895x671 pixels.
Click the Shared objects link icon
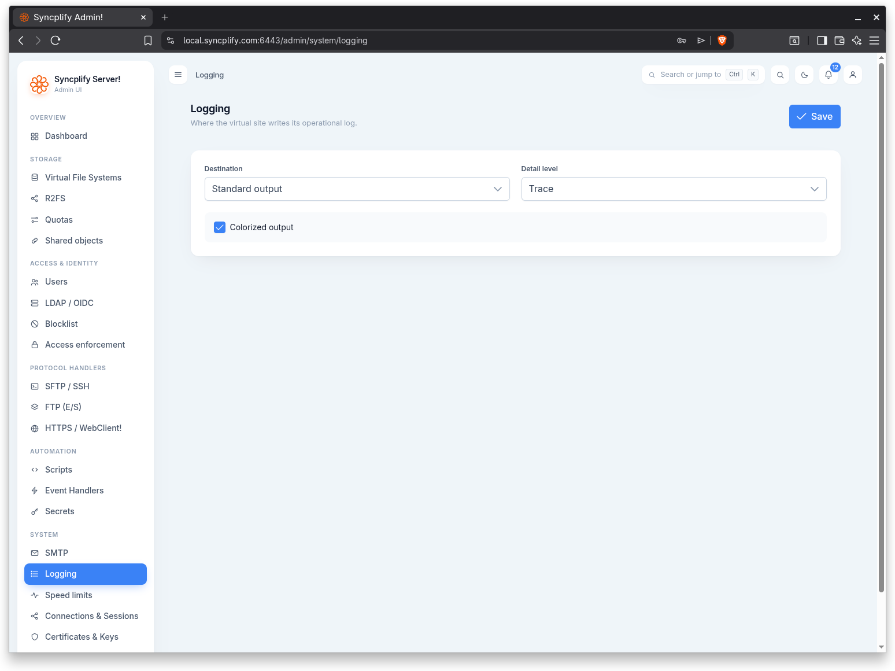pos(35,241)
